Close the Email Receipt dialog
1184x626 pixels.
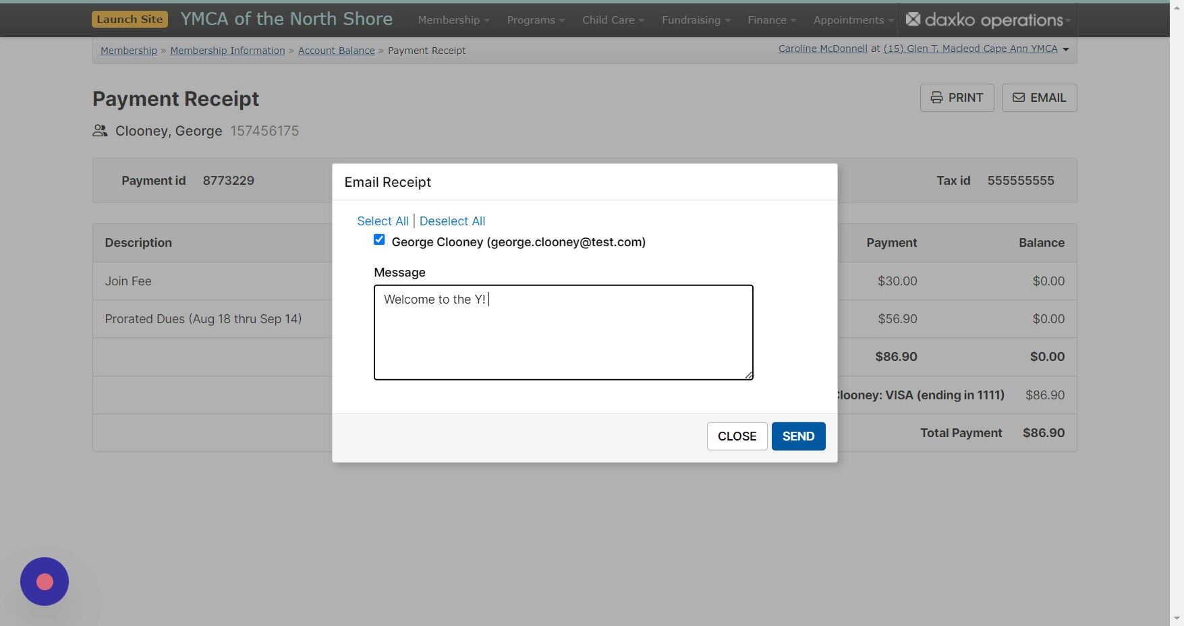pyautogui.click(x=737, y=436)
